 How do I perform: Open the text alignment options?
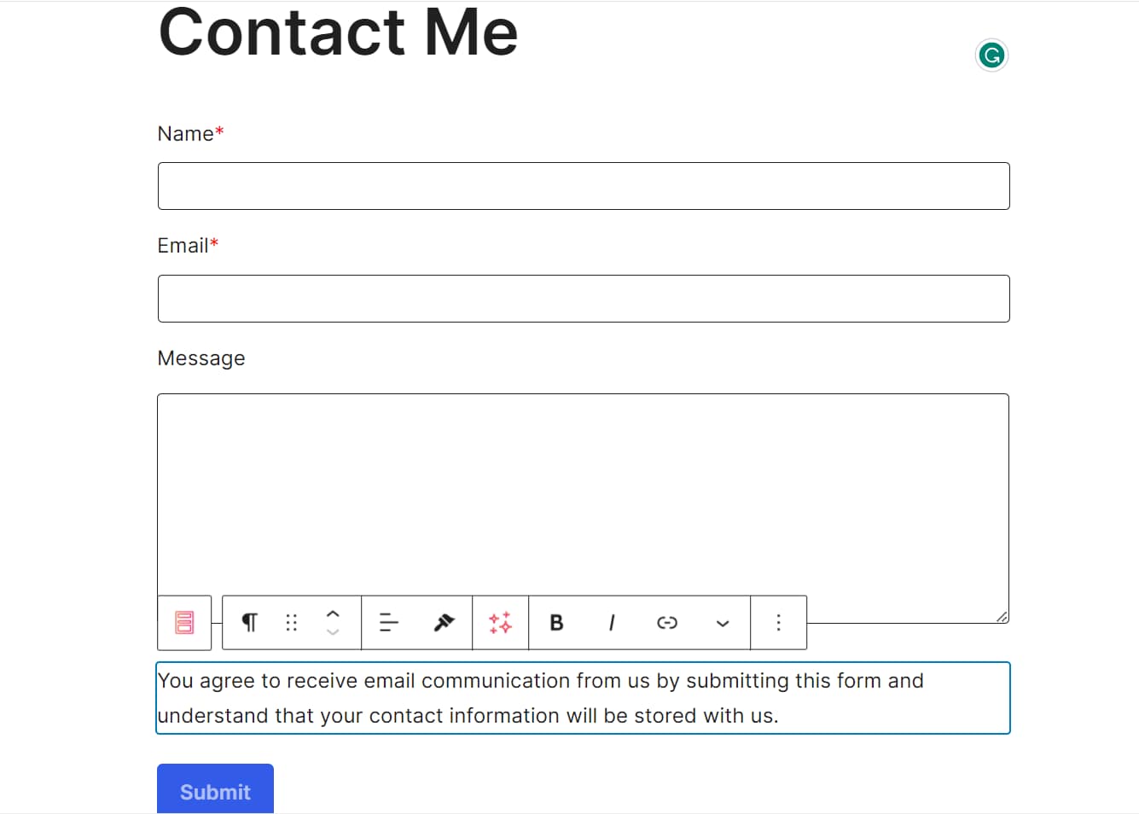(389, 623)
